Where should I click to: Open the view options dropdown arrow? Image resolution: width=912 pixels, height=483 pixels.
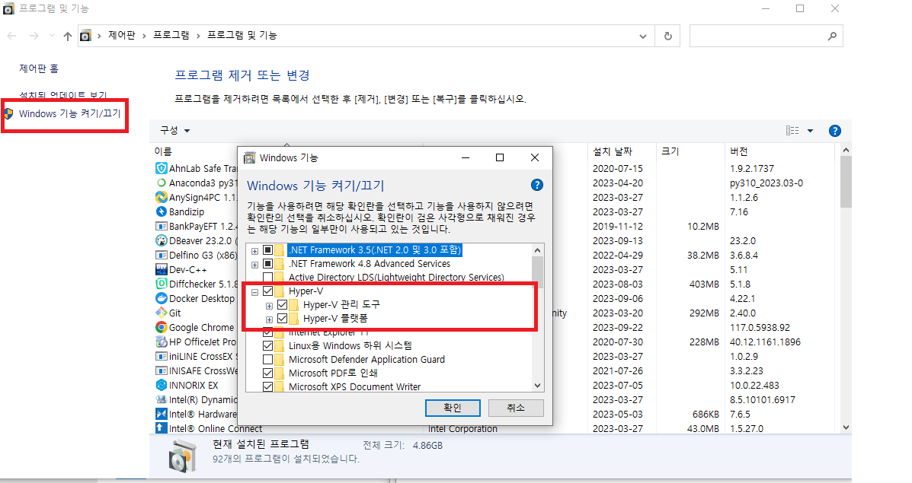810,131
